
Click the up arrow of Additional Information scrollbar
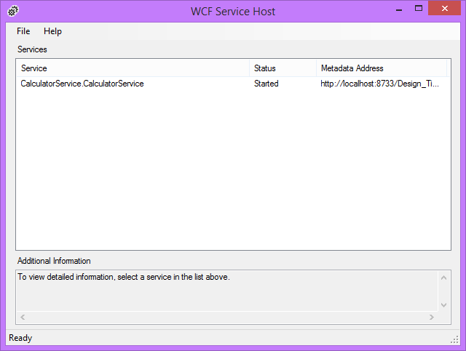click(x=443, y=277)
